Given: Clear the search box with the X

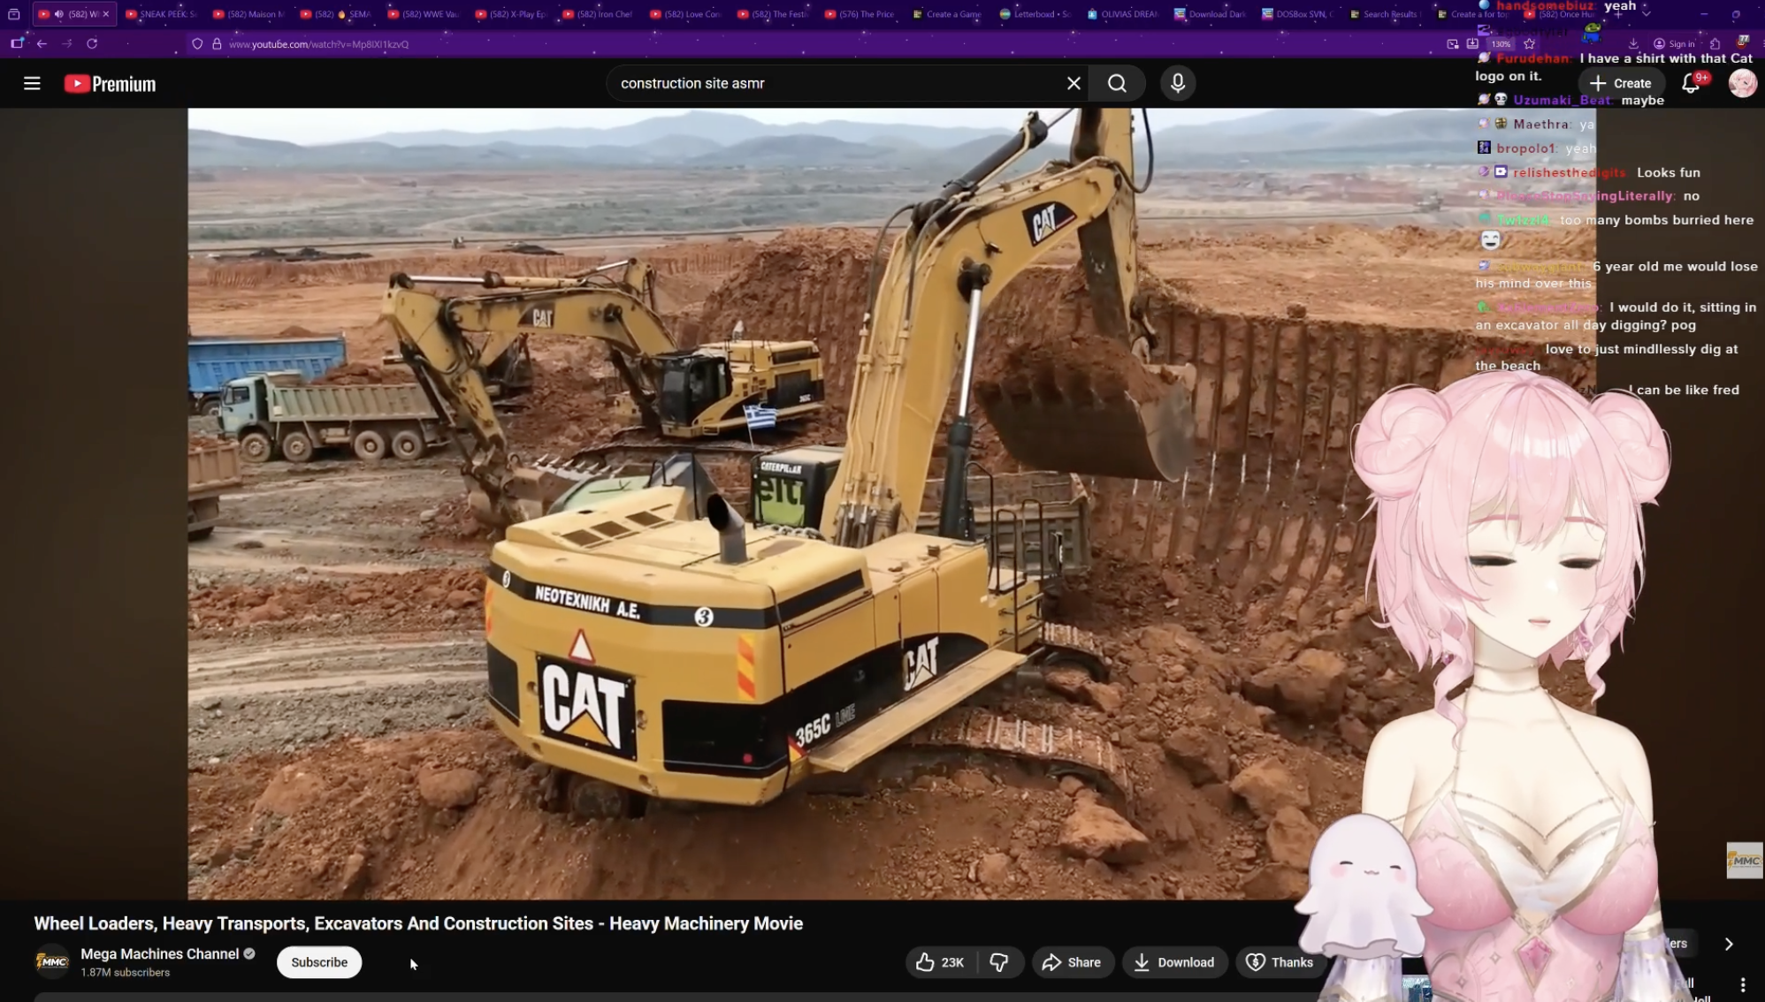Looking at the screenshot, I should [x=1074, y=83].
